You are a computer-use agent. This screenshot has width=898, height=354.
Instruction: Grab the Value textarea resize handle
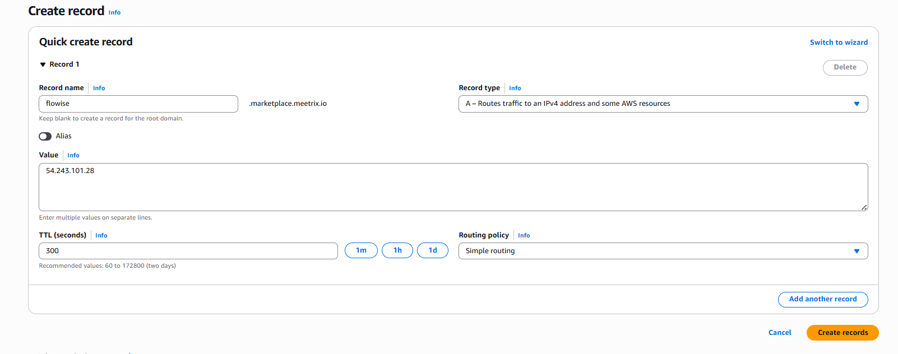pos(864,207)
